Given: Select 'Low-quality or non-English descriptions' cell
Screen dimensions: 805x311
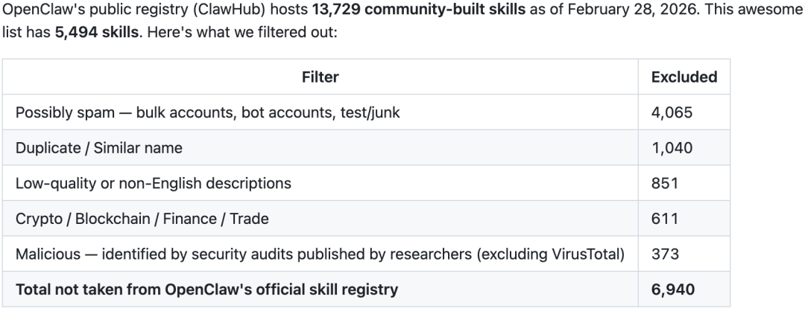Looking at the screenshot, I should pyautogui.click(x=154, y=183).
